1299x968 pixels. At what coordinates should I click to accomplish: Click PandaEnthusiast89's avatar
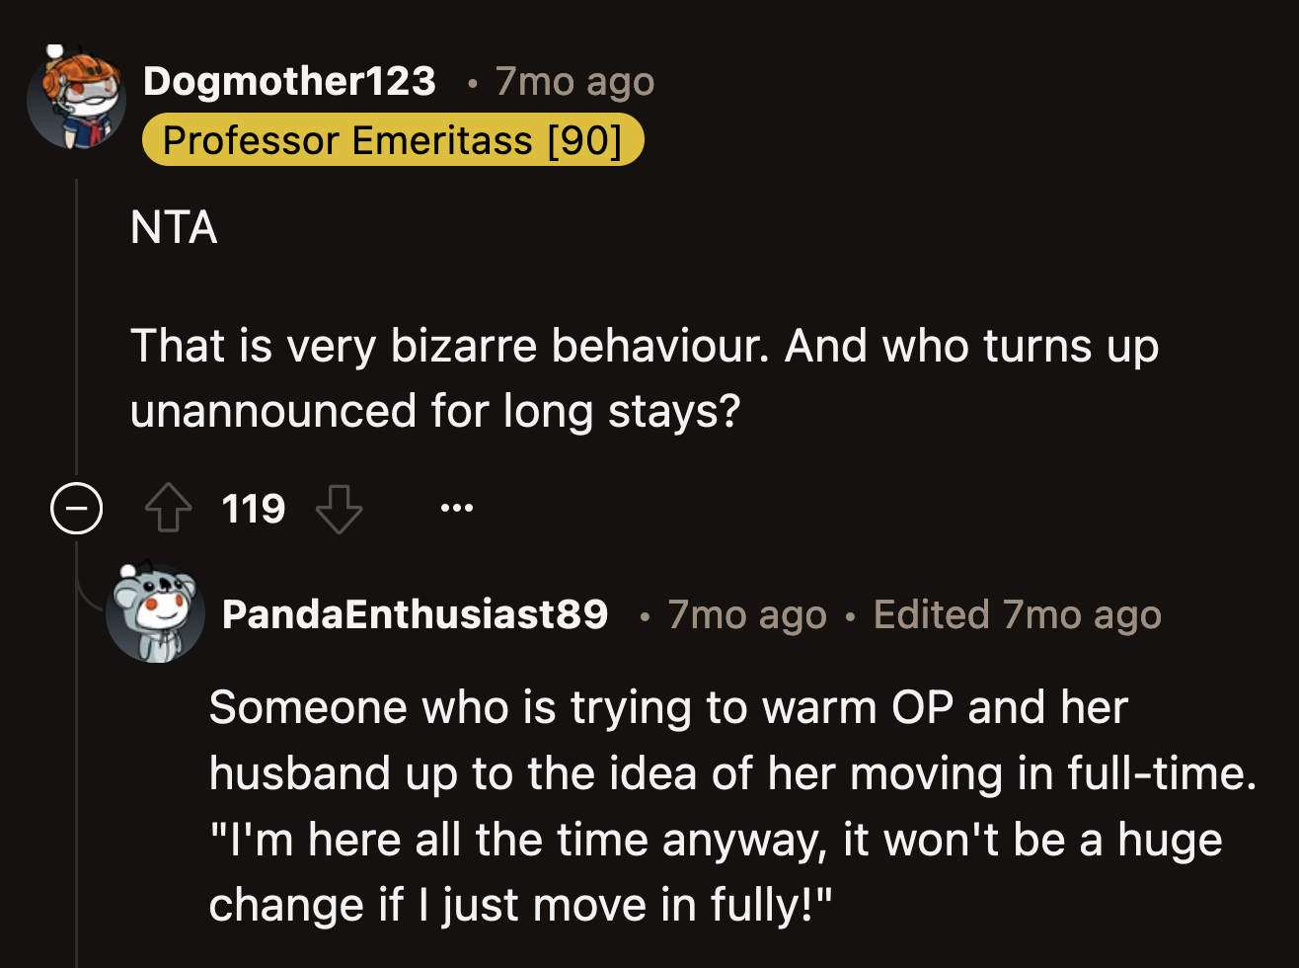pyautogui.click(x=156, y=612)
